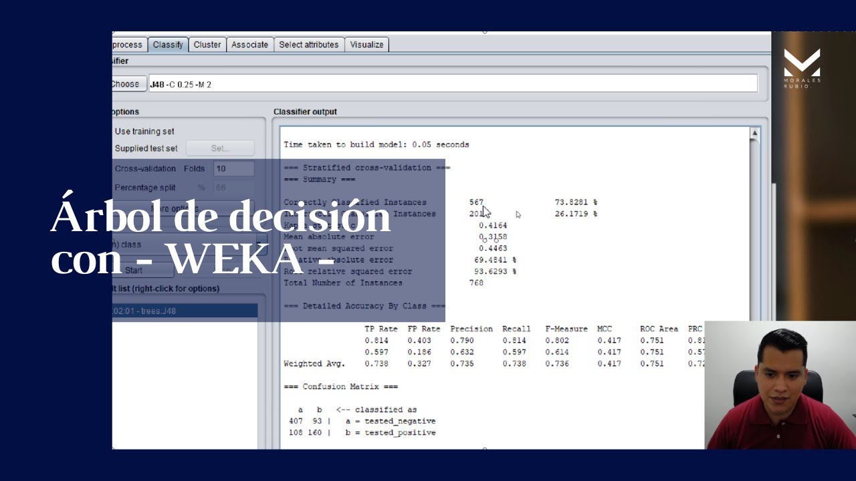Click the 'b = tested_positive' line
Image resolution: width=856 pixels, height=481 pixels.
391,432
